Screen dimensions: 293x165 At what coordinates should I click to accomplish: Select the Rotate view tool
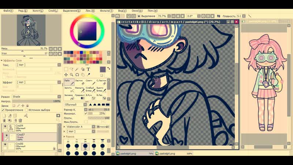click(x=77, y=75)
